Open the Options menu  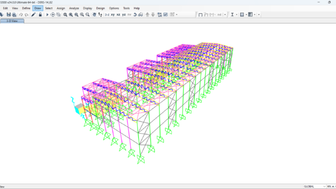click(114, 8)
